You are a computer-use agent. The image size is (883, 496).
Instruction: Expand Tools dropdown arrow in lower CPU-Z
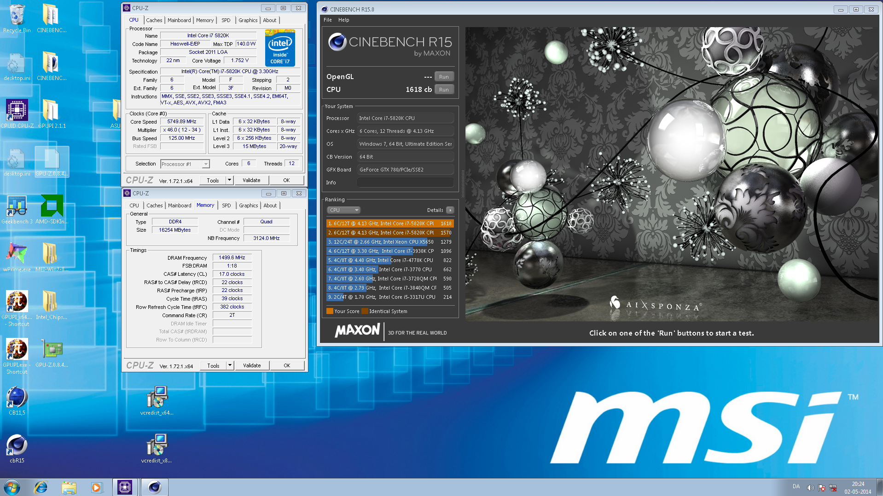click(230, 365)
